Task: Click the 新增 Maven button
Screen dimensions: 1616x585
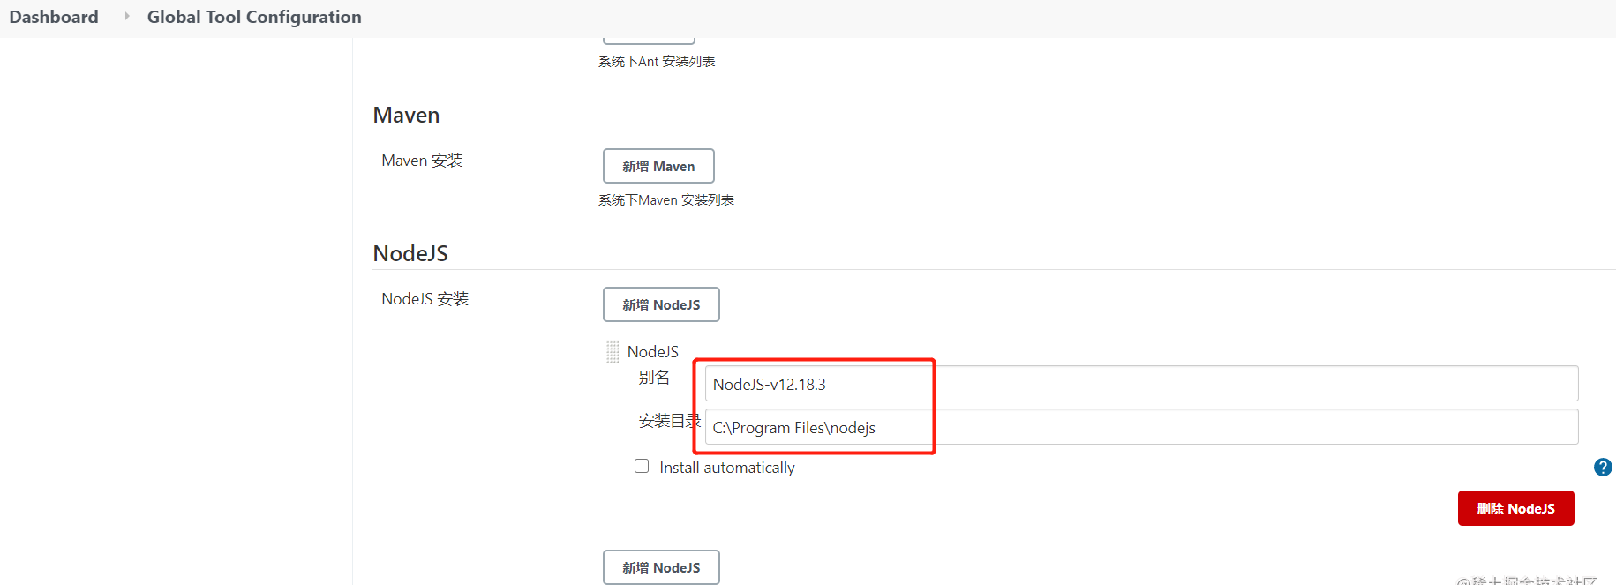Action: coord(658,166)
